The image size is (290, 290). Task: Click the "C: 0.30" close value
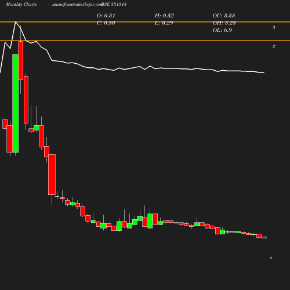106,23
